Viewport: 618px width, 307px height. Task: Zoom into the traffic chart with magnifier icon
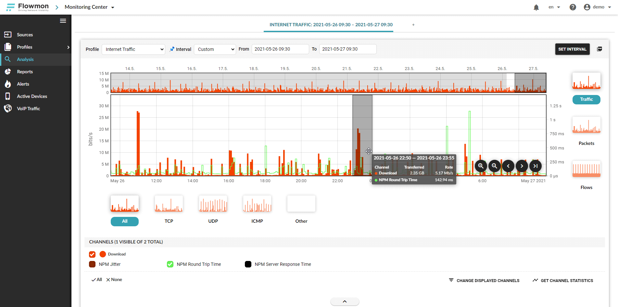point(481,166)
